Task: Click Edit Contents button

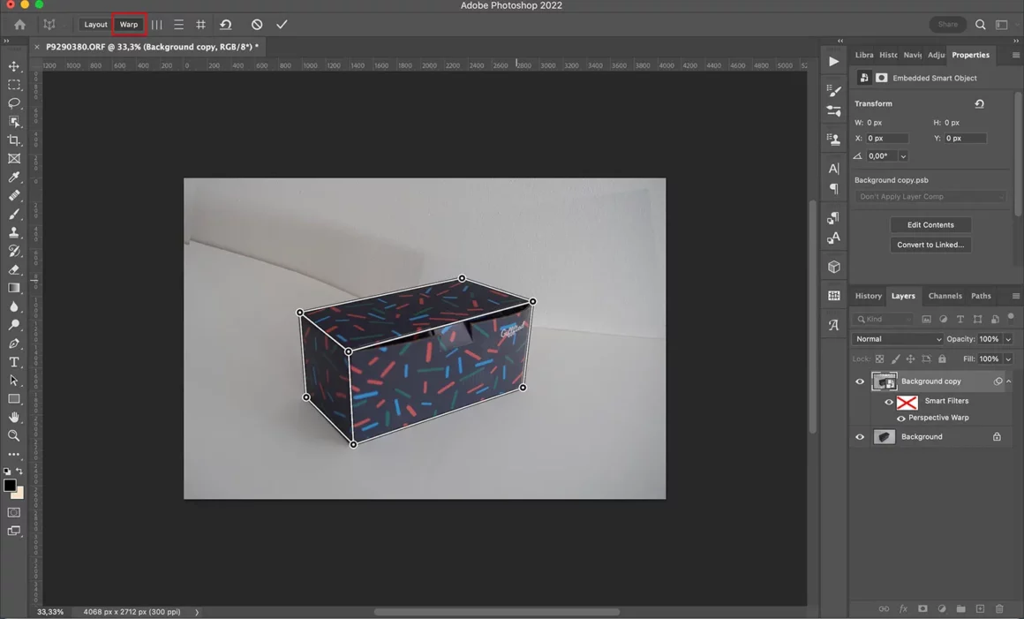Action: pyautogui.click(x=930, y=224)
